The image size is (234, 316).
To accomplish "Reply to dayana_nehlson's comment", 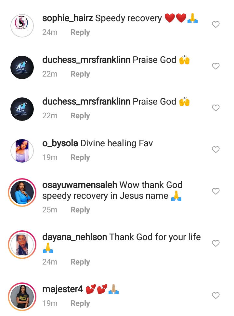I will (80, 262).
